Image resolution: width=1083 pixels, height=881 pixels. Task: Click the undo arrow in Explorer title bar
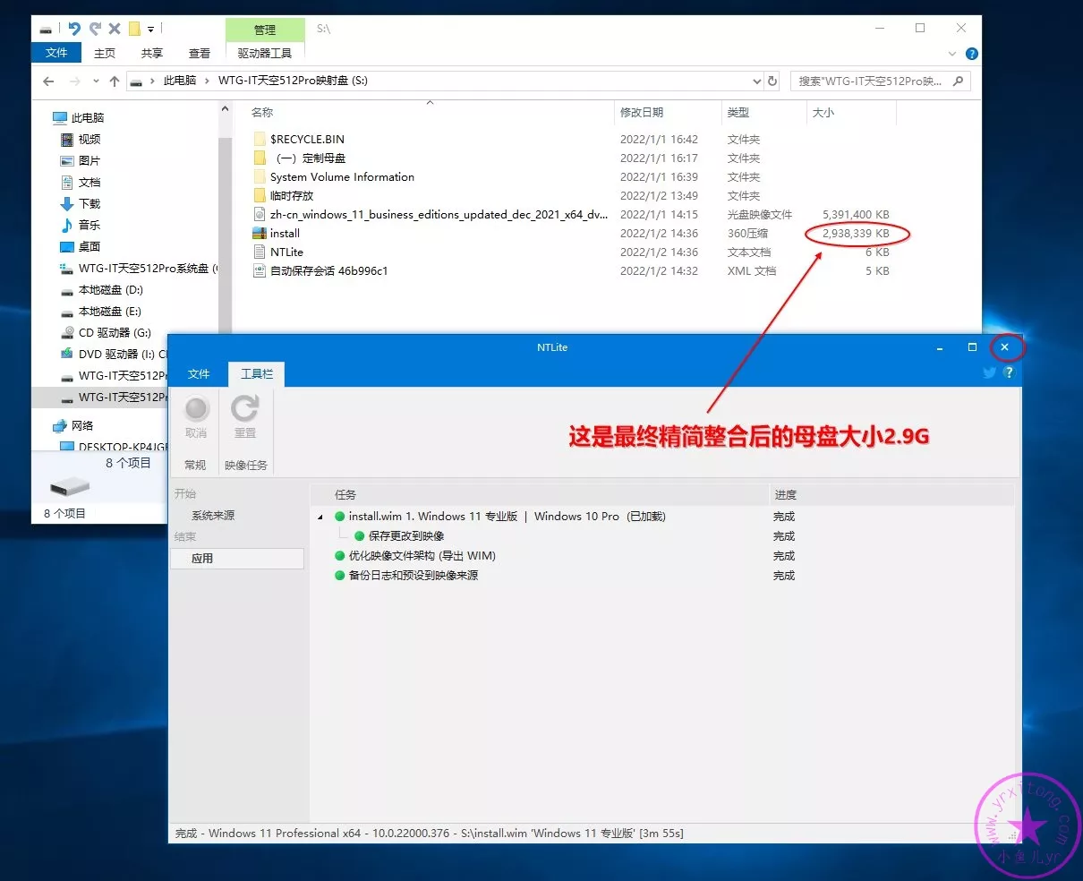[x=74, y=29]
